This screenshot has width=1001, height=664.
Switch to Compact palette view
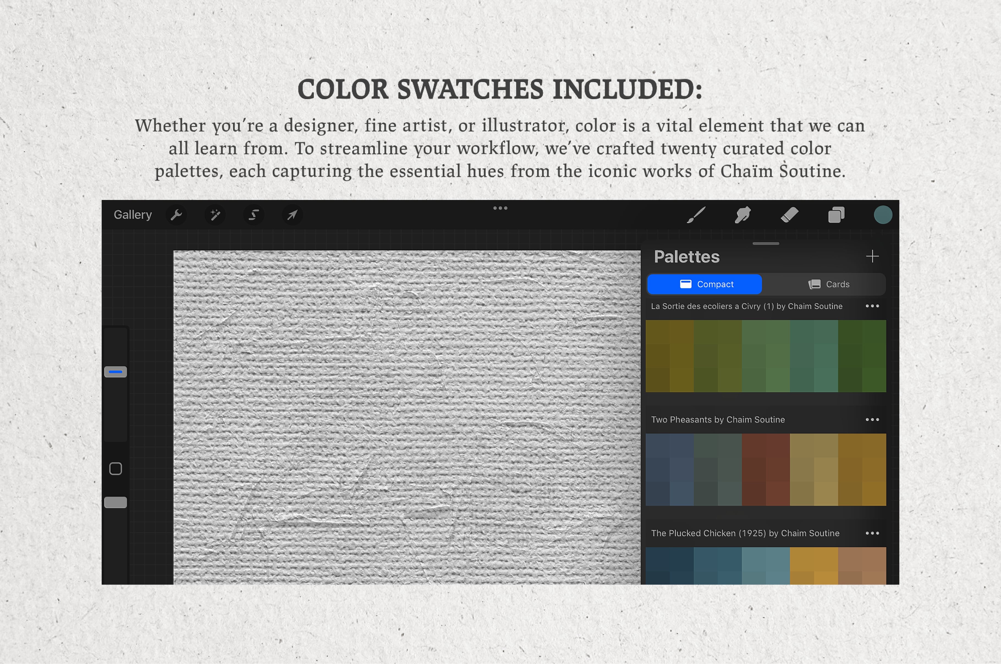click(x=705, y=284)
